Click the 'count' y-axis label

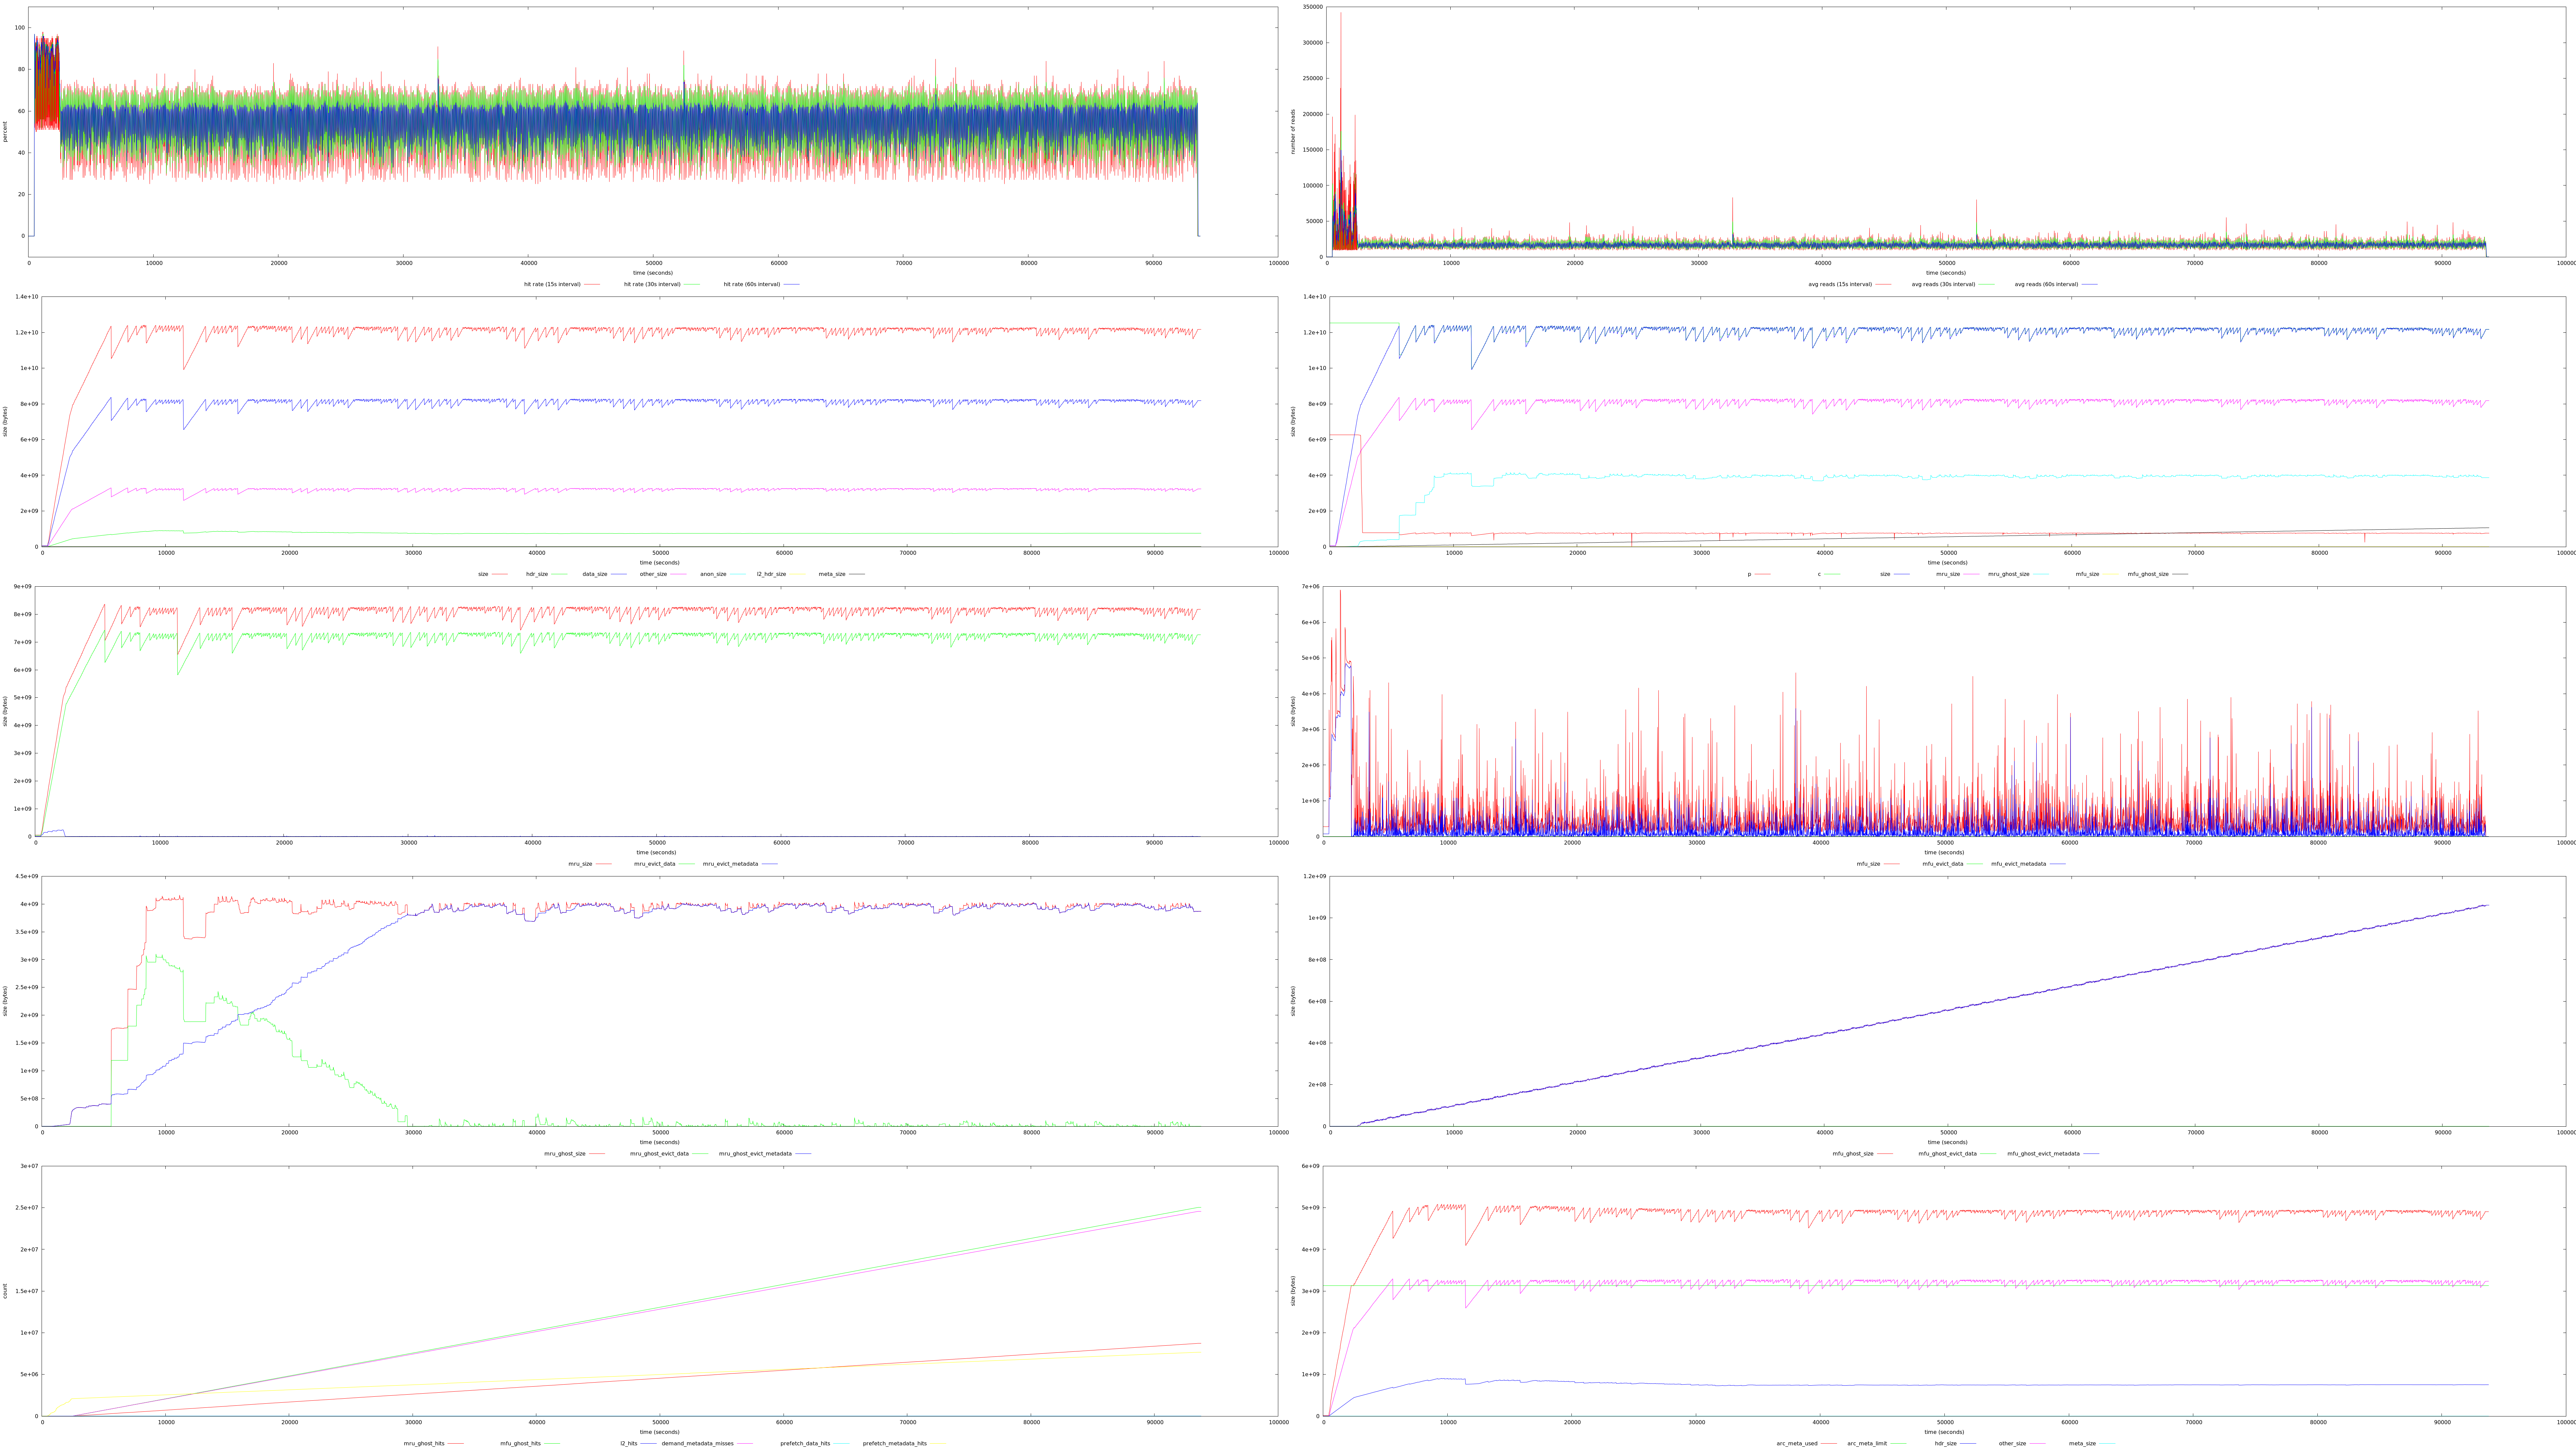pos(5,1291)
